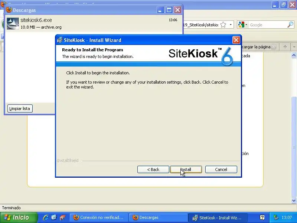
Task: Minimize the Firefox main window
Action: point(275,4)
